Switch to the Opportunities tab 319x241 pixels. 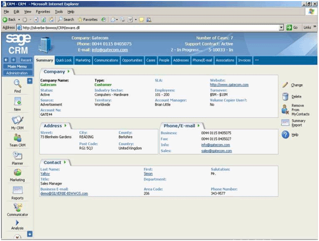pos(132,60)
